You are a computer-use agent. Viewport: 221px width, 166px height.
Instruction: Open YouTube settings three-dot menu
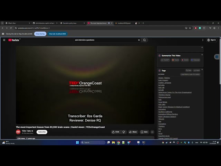point(203,40)
